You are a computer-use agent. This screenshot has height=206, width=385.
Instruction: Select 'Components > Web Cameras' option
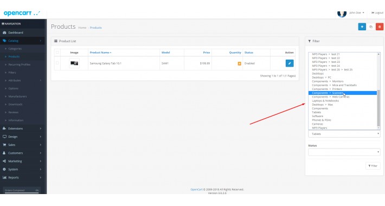pyautogui.click(x=343, y=96)
